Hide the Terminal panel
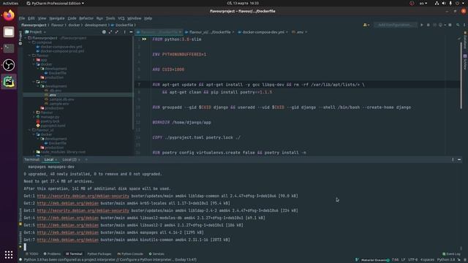This screenshot has height=263, width=468. [x=459, y=159]
